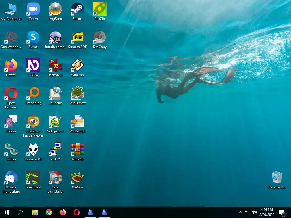
Task: Launch Opera from the taskbar
Action: (77, 212)
